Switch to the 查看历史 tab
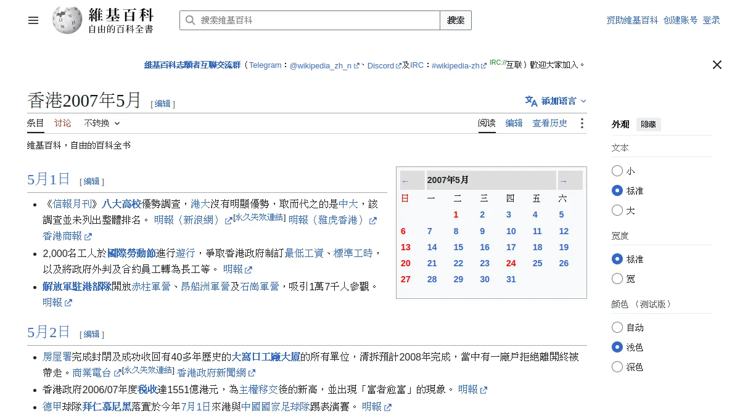This screenshot has width=740, height=416. (550, 123)
